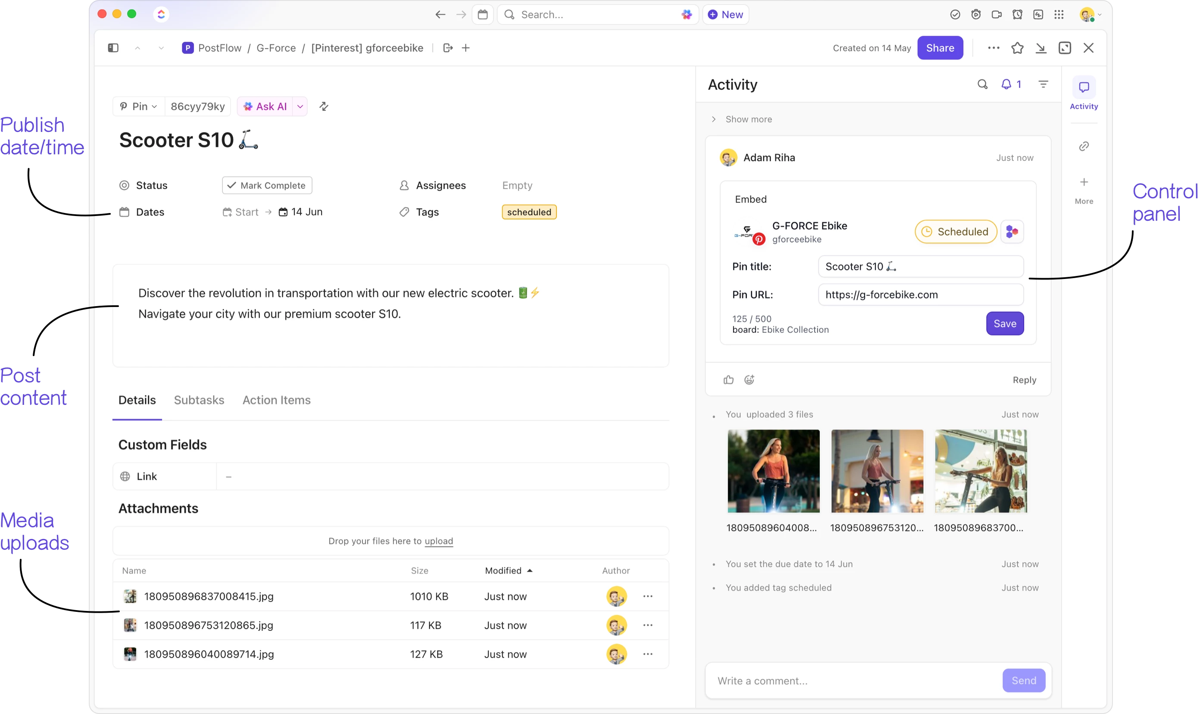Collapse the sidebar using the panel toggle
The height and width of the screenshot is (714, 1200).
click(113, 47)
